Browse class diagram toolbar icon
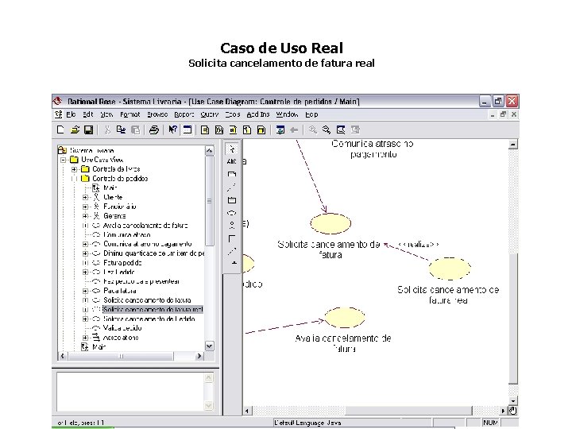The image size is (572, 429). coord(205,129)
